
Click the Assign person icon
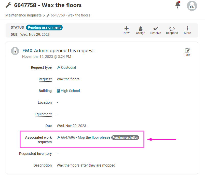[141, 30]
